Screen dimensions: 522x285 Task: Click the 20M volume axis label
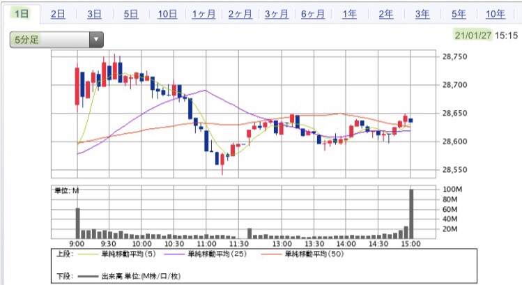[x=450, y=229]
